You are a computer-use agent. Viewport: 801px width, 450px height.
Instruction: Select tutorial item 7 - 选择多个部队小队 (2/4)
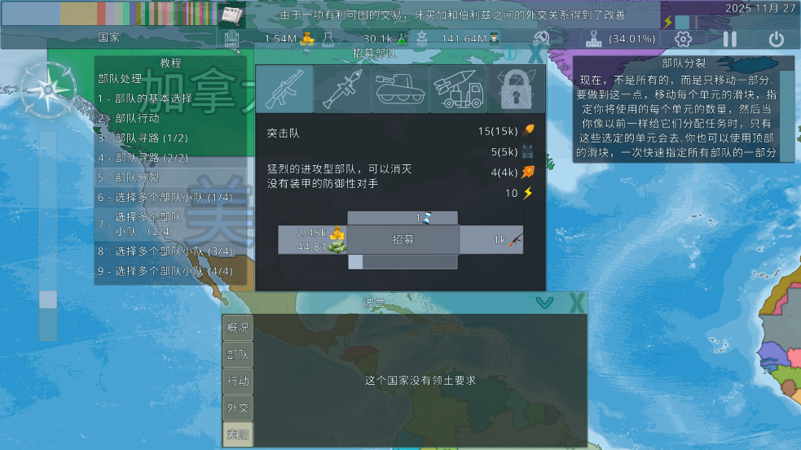[x=170, y=225]
